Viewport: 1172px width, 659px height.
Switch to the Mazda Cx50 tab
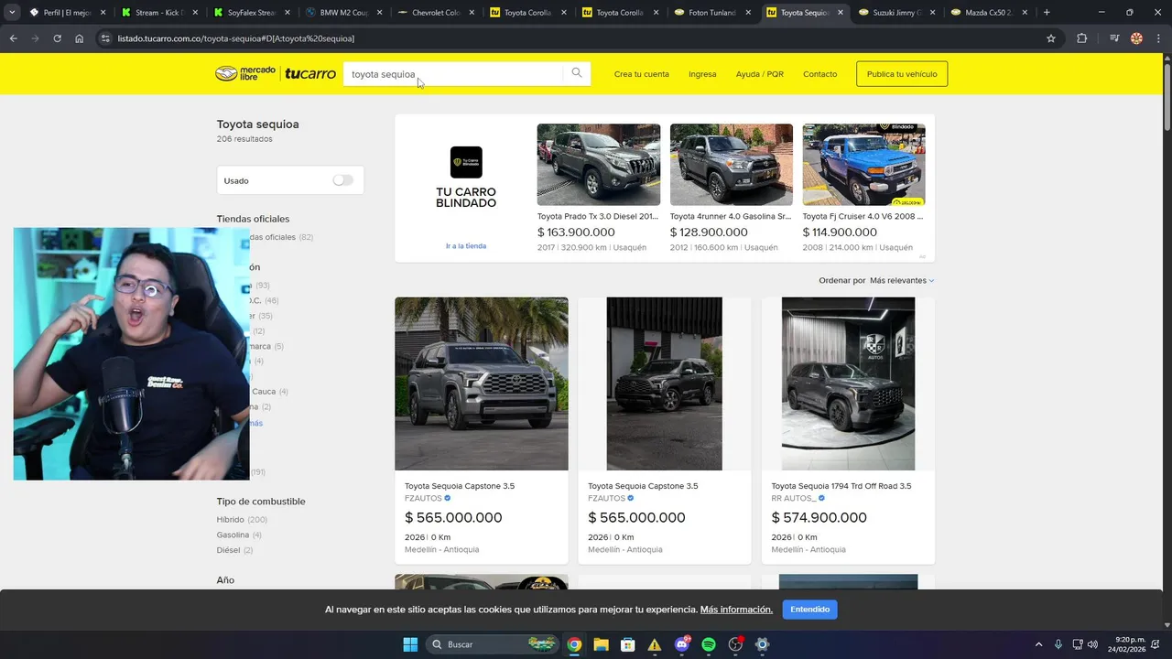[989, 13]
